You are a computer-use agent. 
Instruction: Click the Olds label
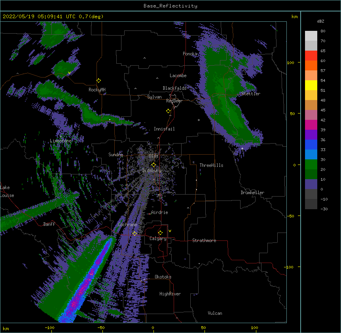point(153,156)
